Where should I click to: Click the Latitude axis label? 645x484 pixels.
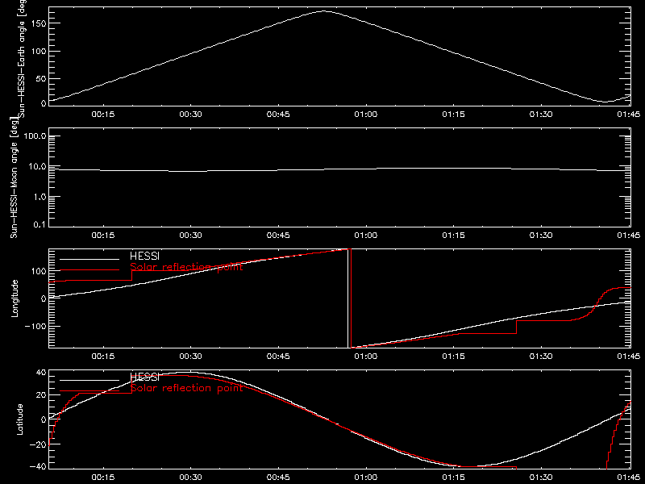19,419
